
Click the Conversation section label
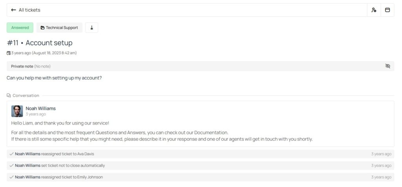(26, 95)
